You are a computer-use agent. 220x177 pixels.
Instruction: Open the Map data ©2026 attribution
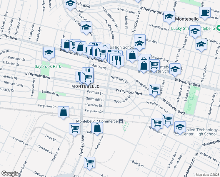coord(207,175)
